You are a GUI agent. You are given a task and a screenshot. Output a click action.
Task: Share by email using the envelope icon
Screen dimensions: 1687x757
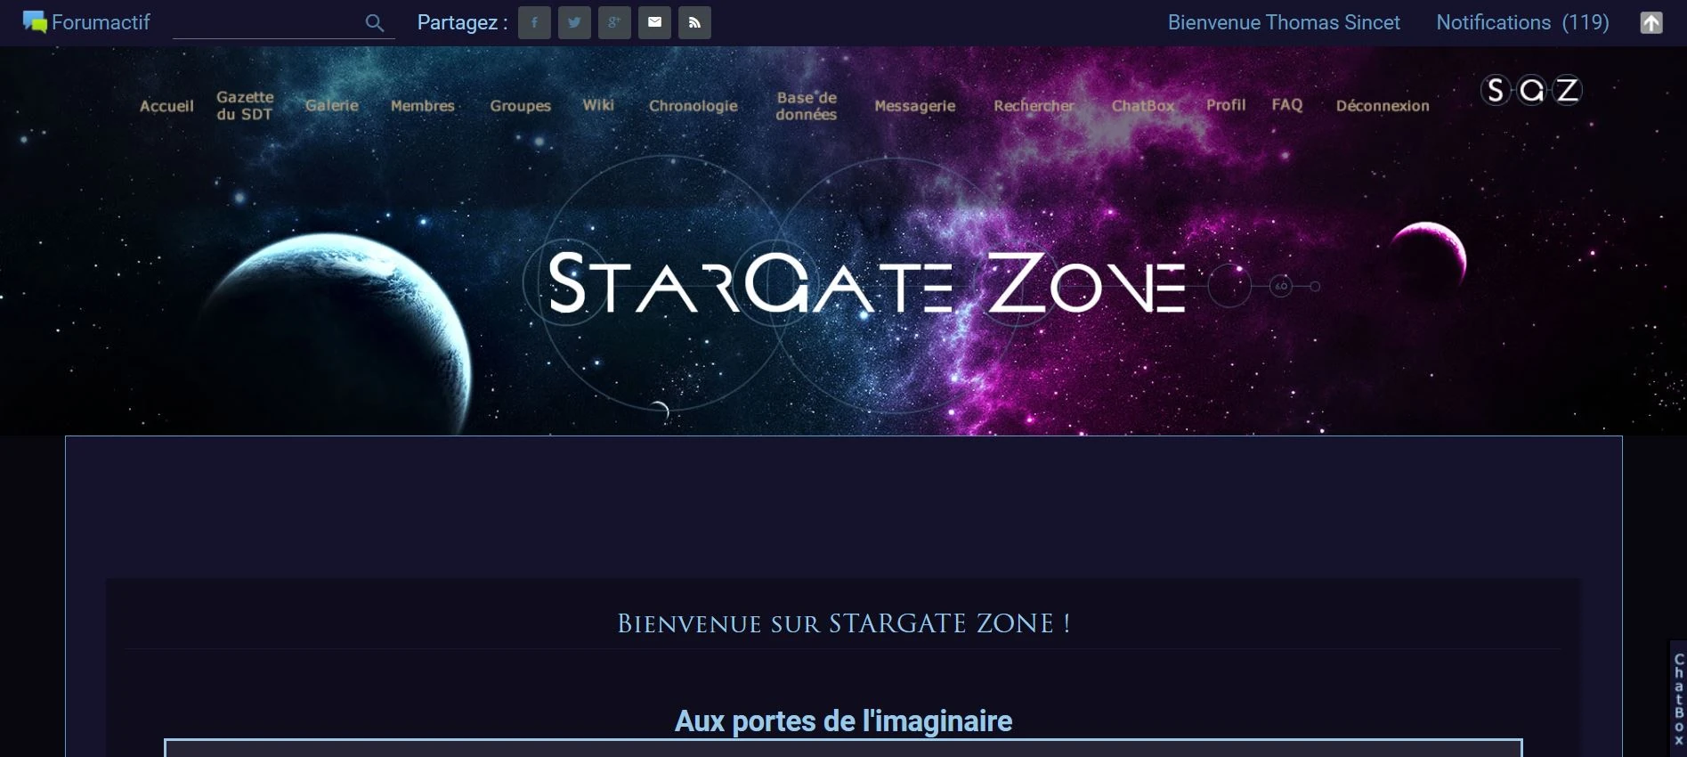click(x=654, y=22)
